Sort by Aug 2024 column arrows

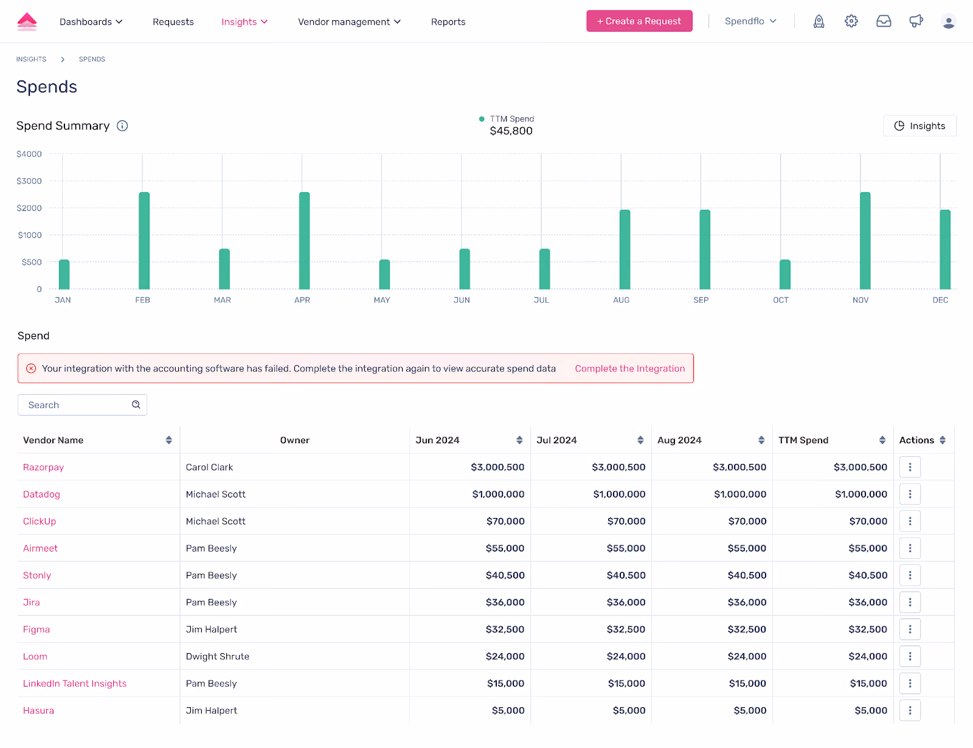click(761, 440)
